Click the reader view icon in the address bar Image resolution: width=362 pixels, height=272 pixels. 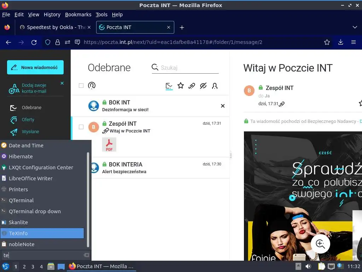[x=77, y=42]
